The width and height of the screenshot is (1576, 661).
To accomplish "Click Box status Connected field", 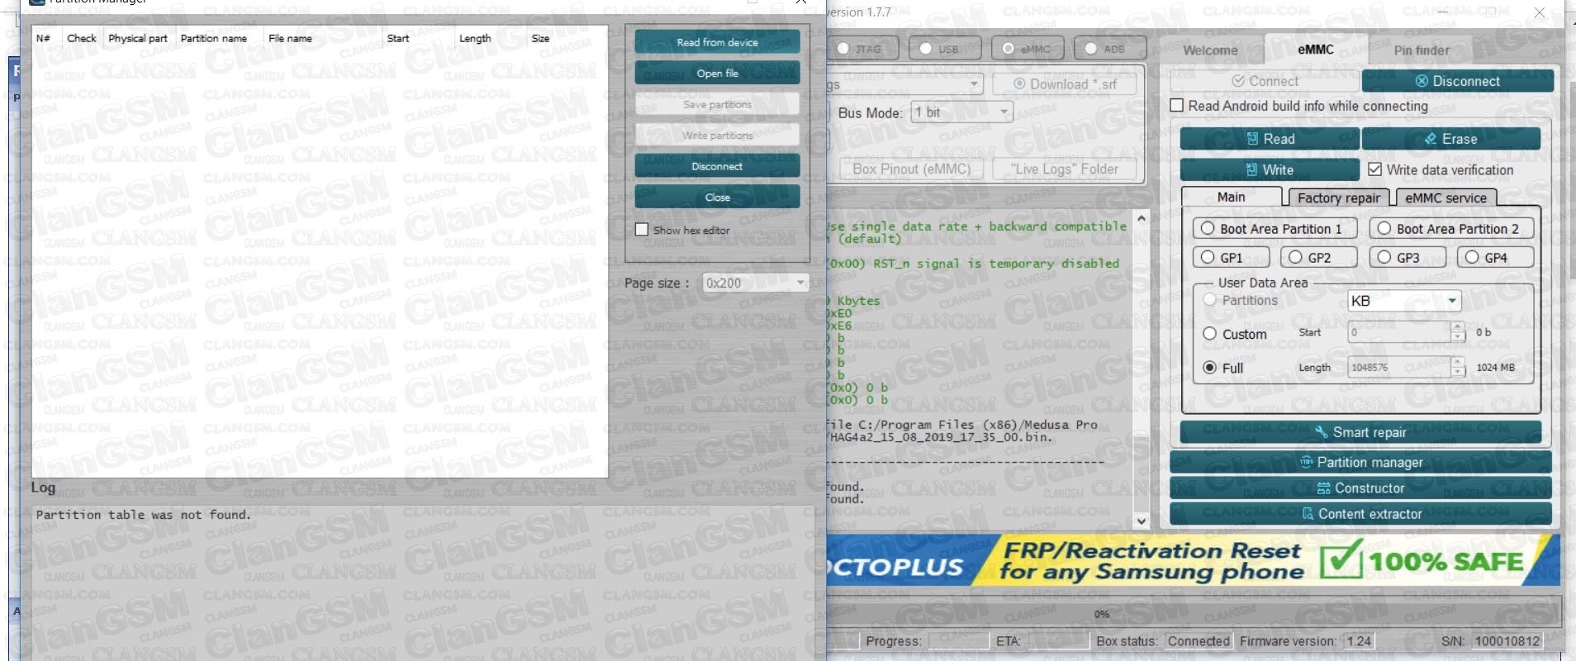I will click(1199, 641).
